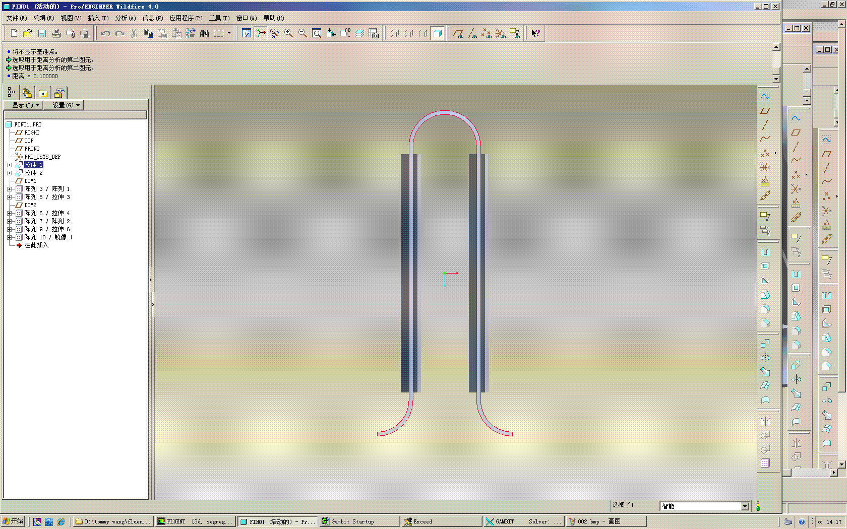Toggle datum axis display
847x529 pixels.
472,33
